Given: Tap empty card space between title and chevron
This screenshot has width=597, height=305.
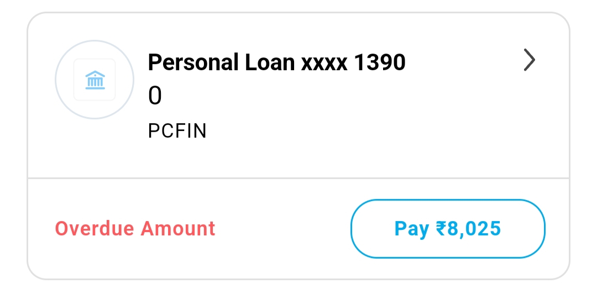Looking at the screenshot, I should pyautogui.click(x=464, y=63).
